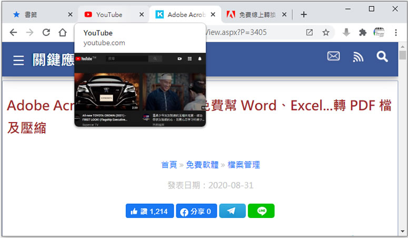This screenshot has width=408, height=238.
Task: Click the 首頁 breadcrumb link
Action: click(169, 165)
